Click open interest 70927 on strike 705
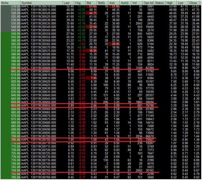The image size is (202, 180). [149, 140]
